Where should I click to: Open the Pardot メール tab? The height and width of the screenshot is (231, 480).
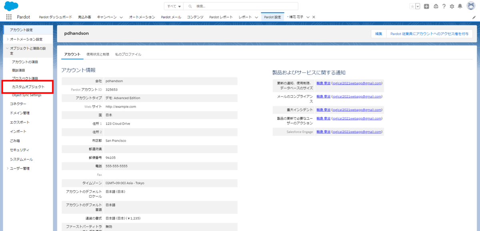pyautogui.click(x=171, y=17)
